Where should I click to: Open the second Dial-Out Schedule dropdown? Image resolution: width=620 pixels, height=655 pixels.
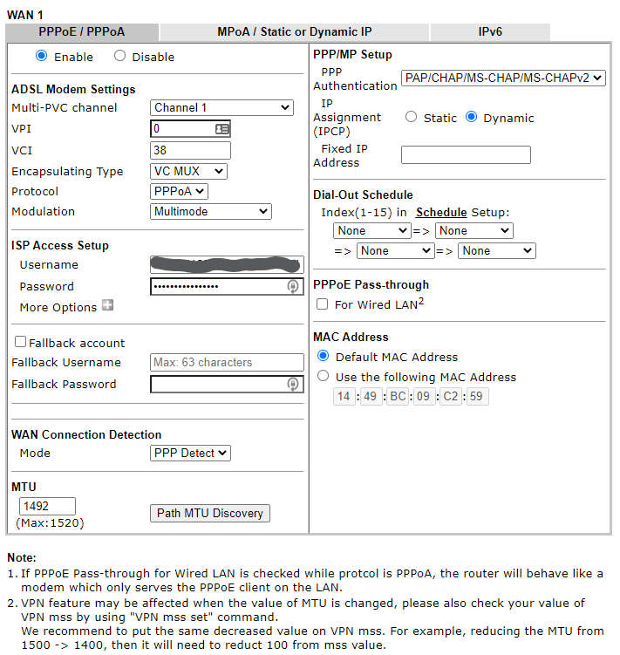[474, 230]
